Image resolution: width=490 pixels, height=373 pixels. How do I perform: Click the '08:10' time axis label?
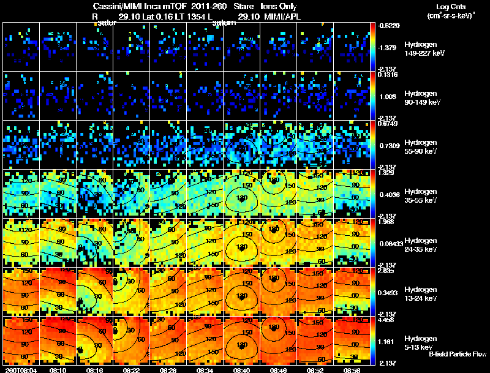pyautogui.click(x=58, y=370)
